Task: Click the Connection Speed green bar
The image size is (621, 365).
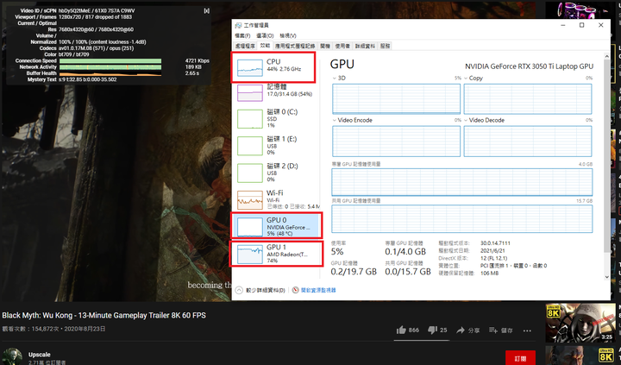Action: [x=110, y=61]
